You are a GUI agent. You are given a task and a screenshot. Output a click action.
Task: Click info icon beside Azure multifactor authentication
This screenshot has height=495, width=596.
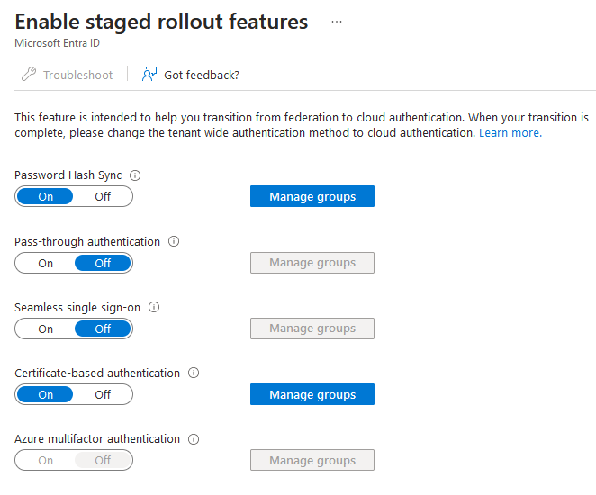coord(194,439)
